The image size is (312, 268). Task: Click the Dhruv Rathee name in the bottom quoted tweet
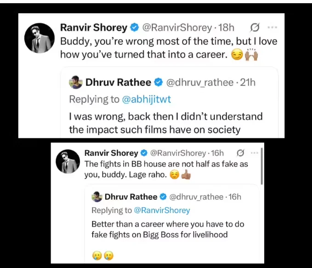tap(131, 197)
